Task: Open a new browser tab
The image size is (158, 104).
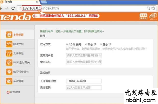Action: (x=44, y=2)
